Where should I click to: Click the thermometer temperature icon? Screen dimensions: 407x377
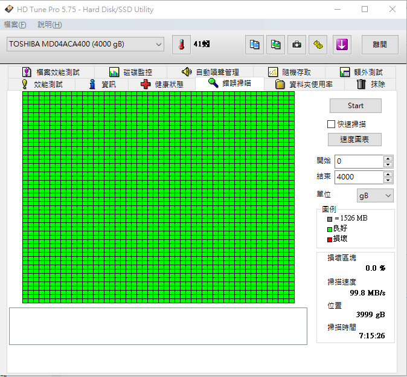[x=181, y=45]
